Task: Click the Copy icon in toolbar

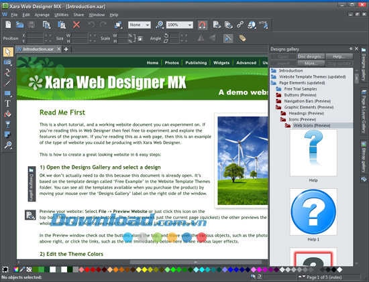Action: 46,25
